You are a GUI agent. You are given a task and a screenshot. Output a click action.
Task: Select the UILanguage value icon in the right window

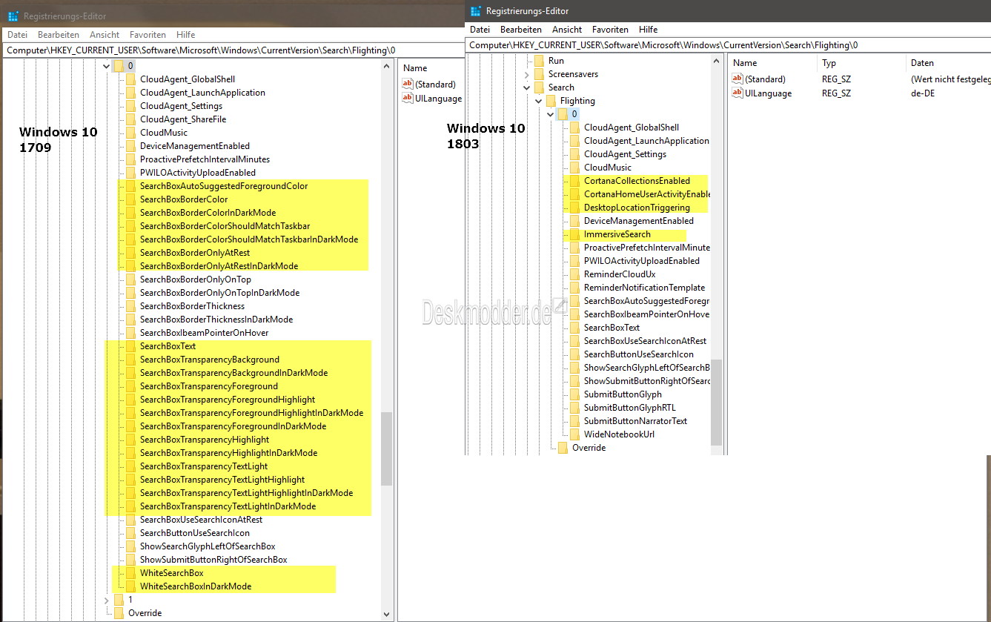(737, 93)
